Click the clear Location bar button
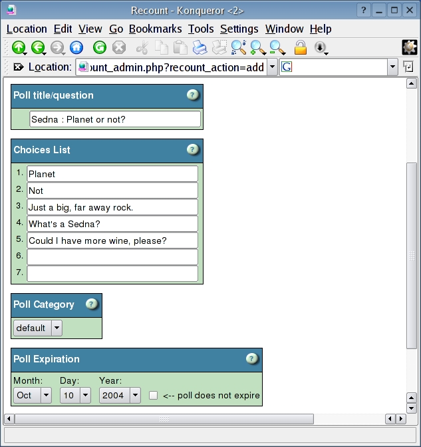The height and width of the screenshot is (447, 421). [18, 67]
